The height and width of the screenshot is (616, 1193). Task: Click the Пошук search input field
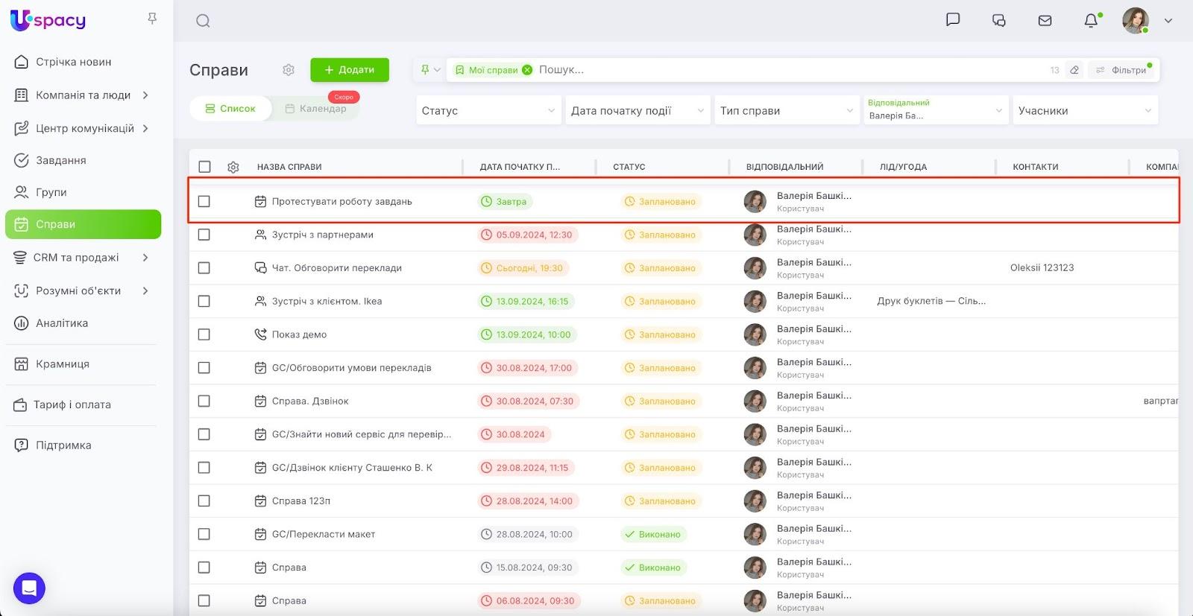pos(746,70)
